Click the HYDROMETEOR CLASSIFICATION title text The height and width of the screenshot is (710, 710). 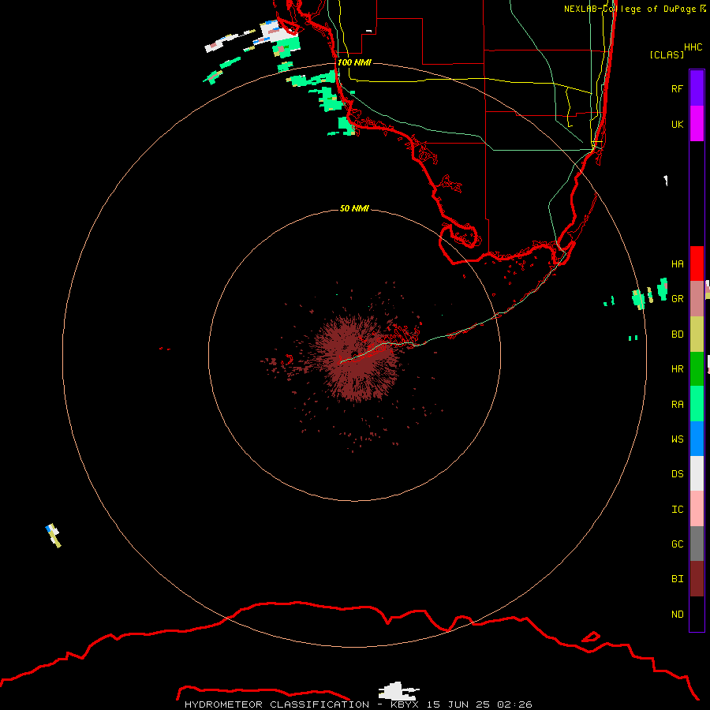pos(277,704)
